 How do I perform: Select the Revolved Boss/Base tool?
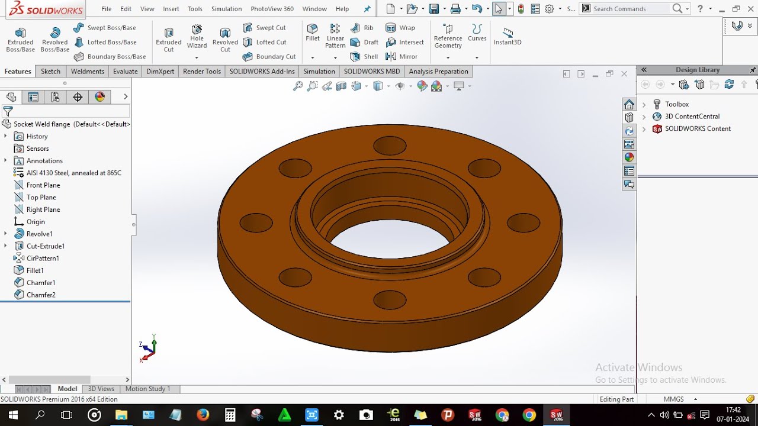pyautogui.click(x=54, y=40)
